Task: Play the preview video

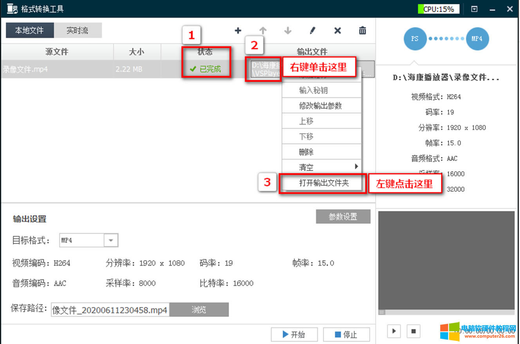Action: (394, 331)
